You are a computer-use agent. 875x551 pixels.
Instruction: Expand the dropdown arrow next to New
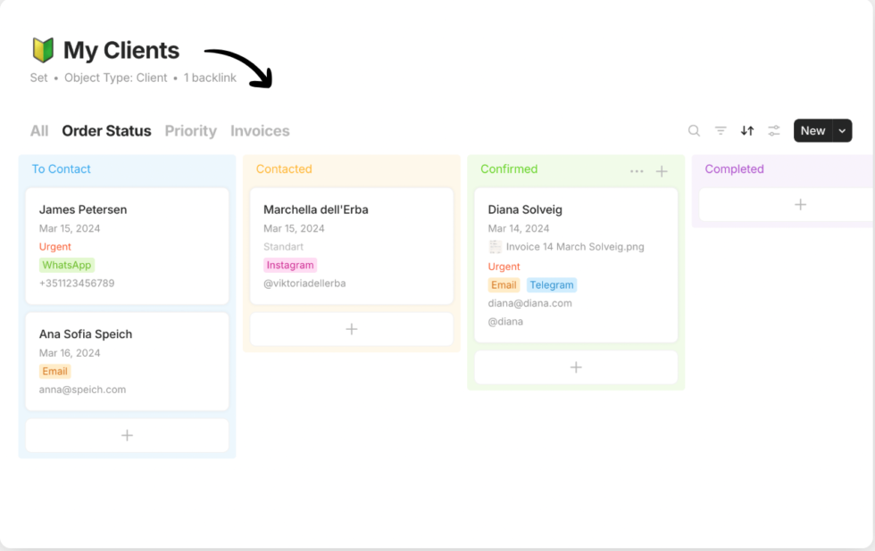tap(843, 130)
